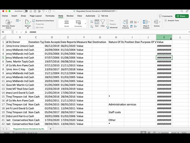Click Get Data (Power Query) icon
The width and height of the screenshot is (190, 143).
pos(8,22)
